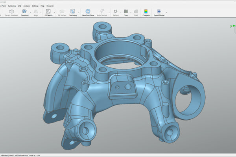Click the Auto Surface toolbar icon
236x157 pixels.
pos(102,12)
